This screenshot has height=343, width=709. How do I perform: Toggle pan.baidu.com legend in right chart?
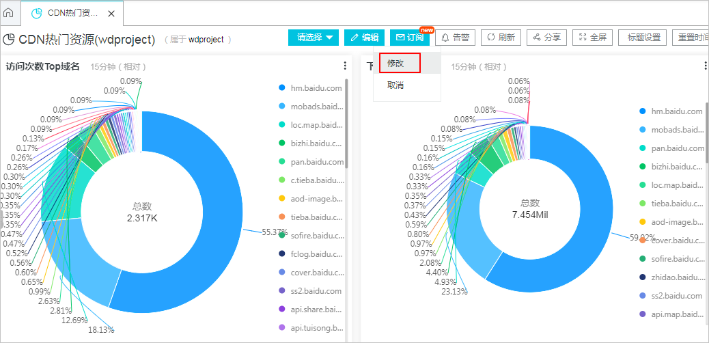click(672, 148)
